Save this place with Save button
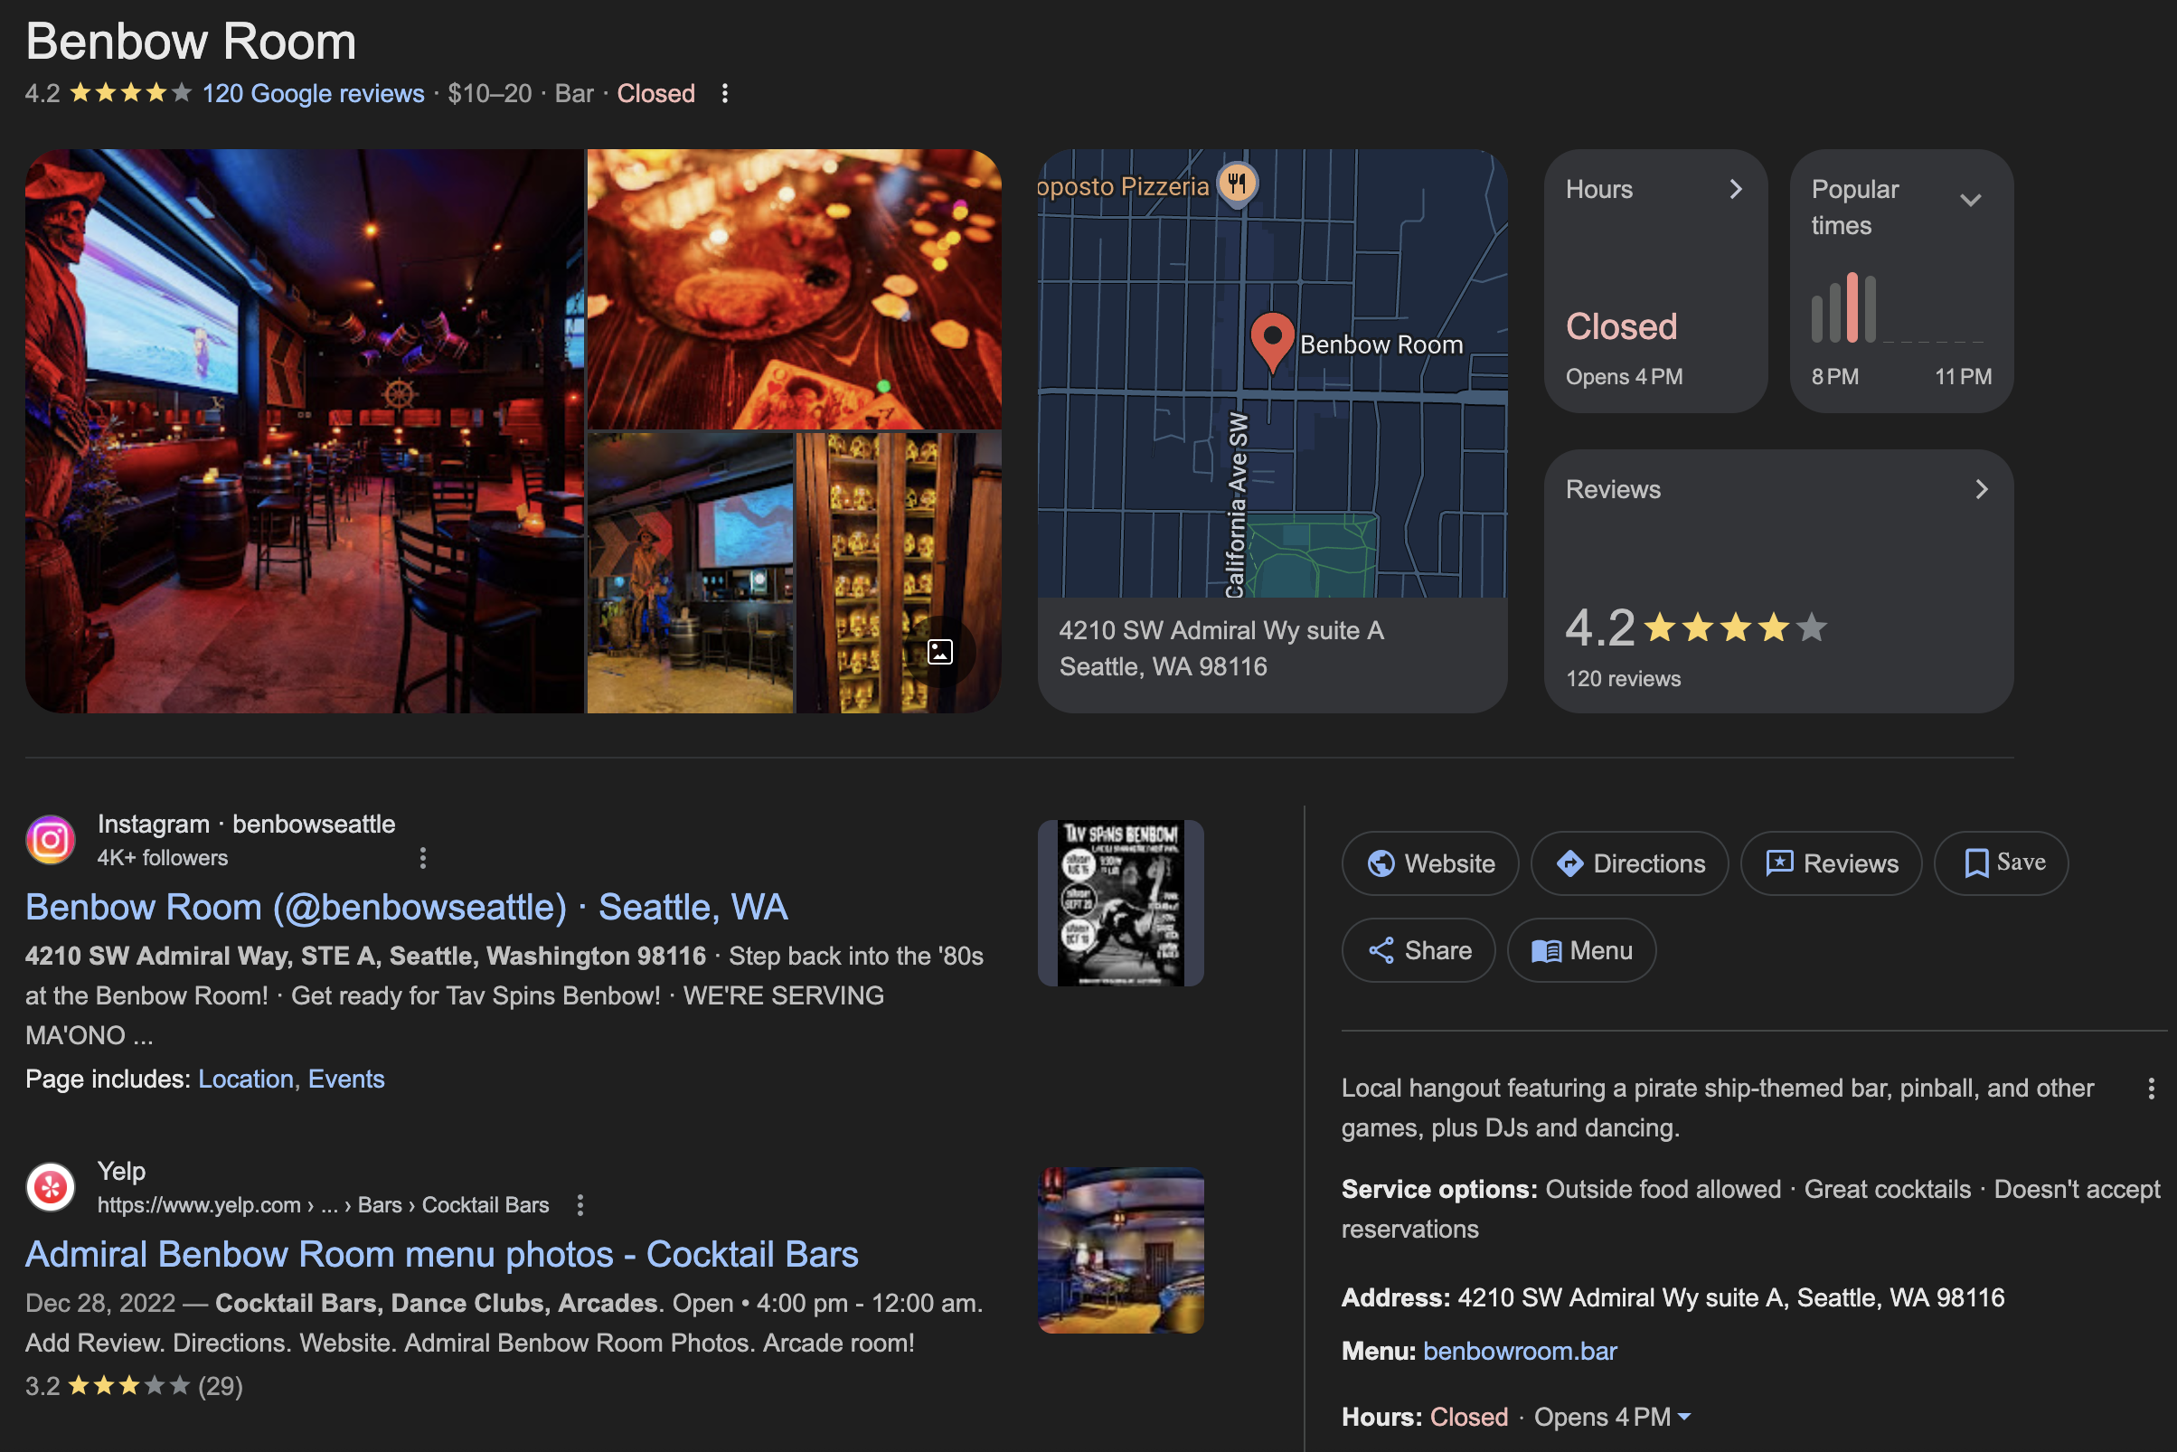 (2001, 863)
